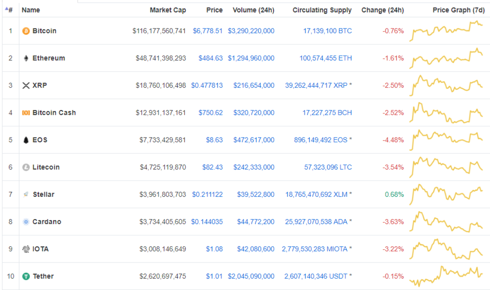This screenshot has width=490, height=290.
Task: Click the Bitcoin Cash logo icon
Action: (26, 113)
